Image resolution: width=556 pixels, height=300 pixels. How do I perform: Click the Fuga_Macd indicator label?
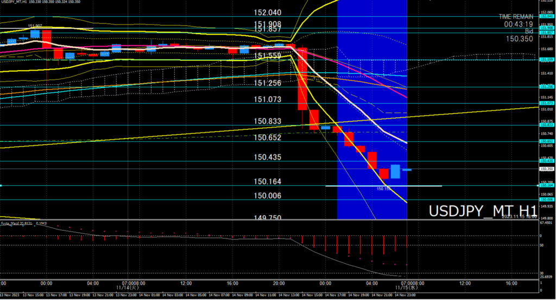pyautogui.click(x=24, y=223)
